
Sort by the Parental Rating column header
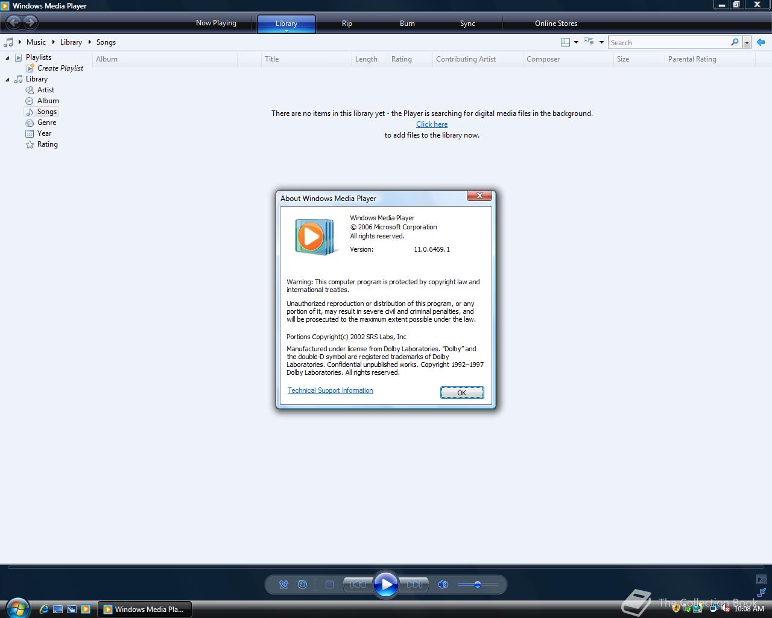pyautogui.click(x=709, y=59)
